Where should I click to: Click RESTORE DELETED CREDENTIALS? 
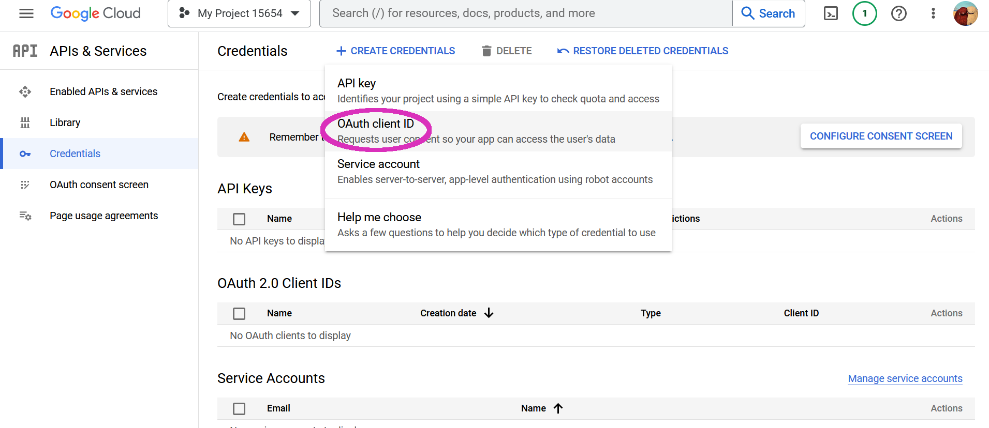pyautogui.click(x=643, y=51)
